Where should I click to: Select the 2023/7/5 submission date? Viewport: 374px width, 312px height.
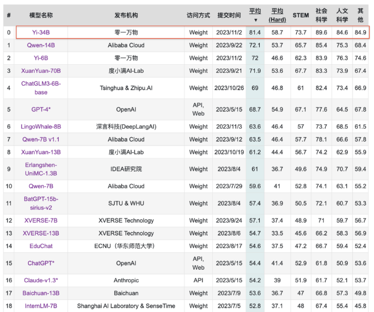tap(229, 306)
